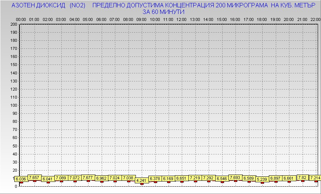Click the 12:00 time axis label
This screenshot has height=194, width=321.
click(x=181, y=20)
